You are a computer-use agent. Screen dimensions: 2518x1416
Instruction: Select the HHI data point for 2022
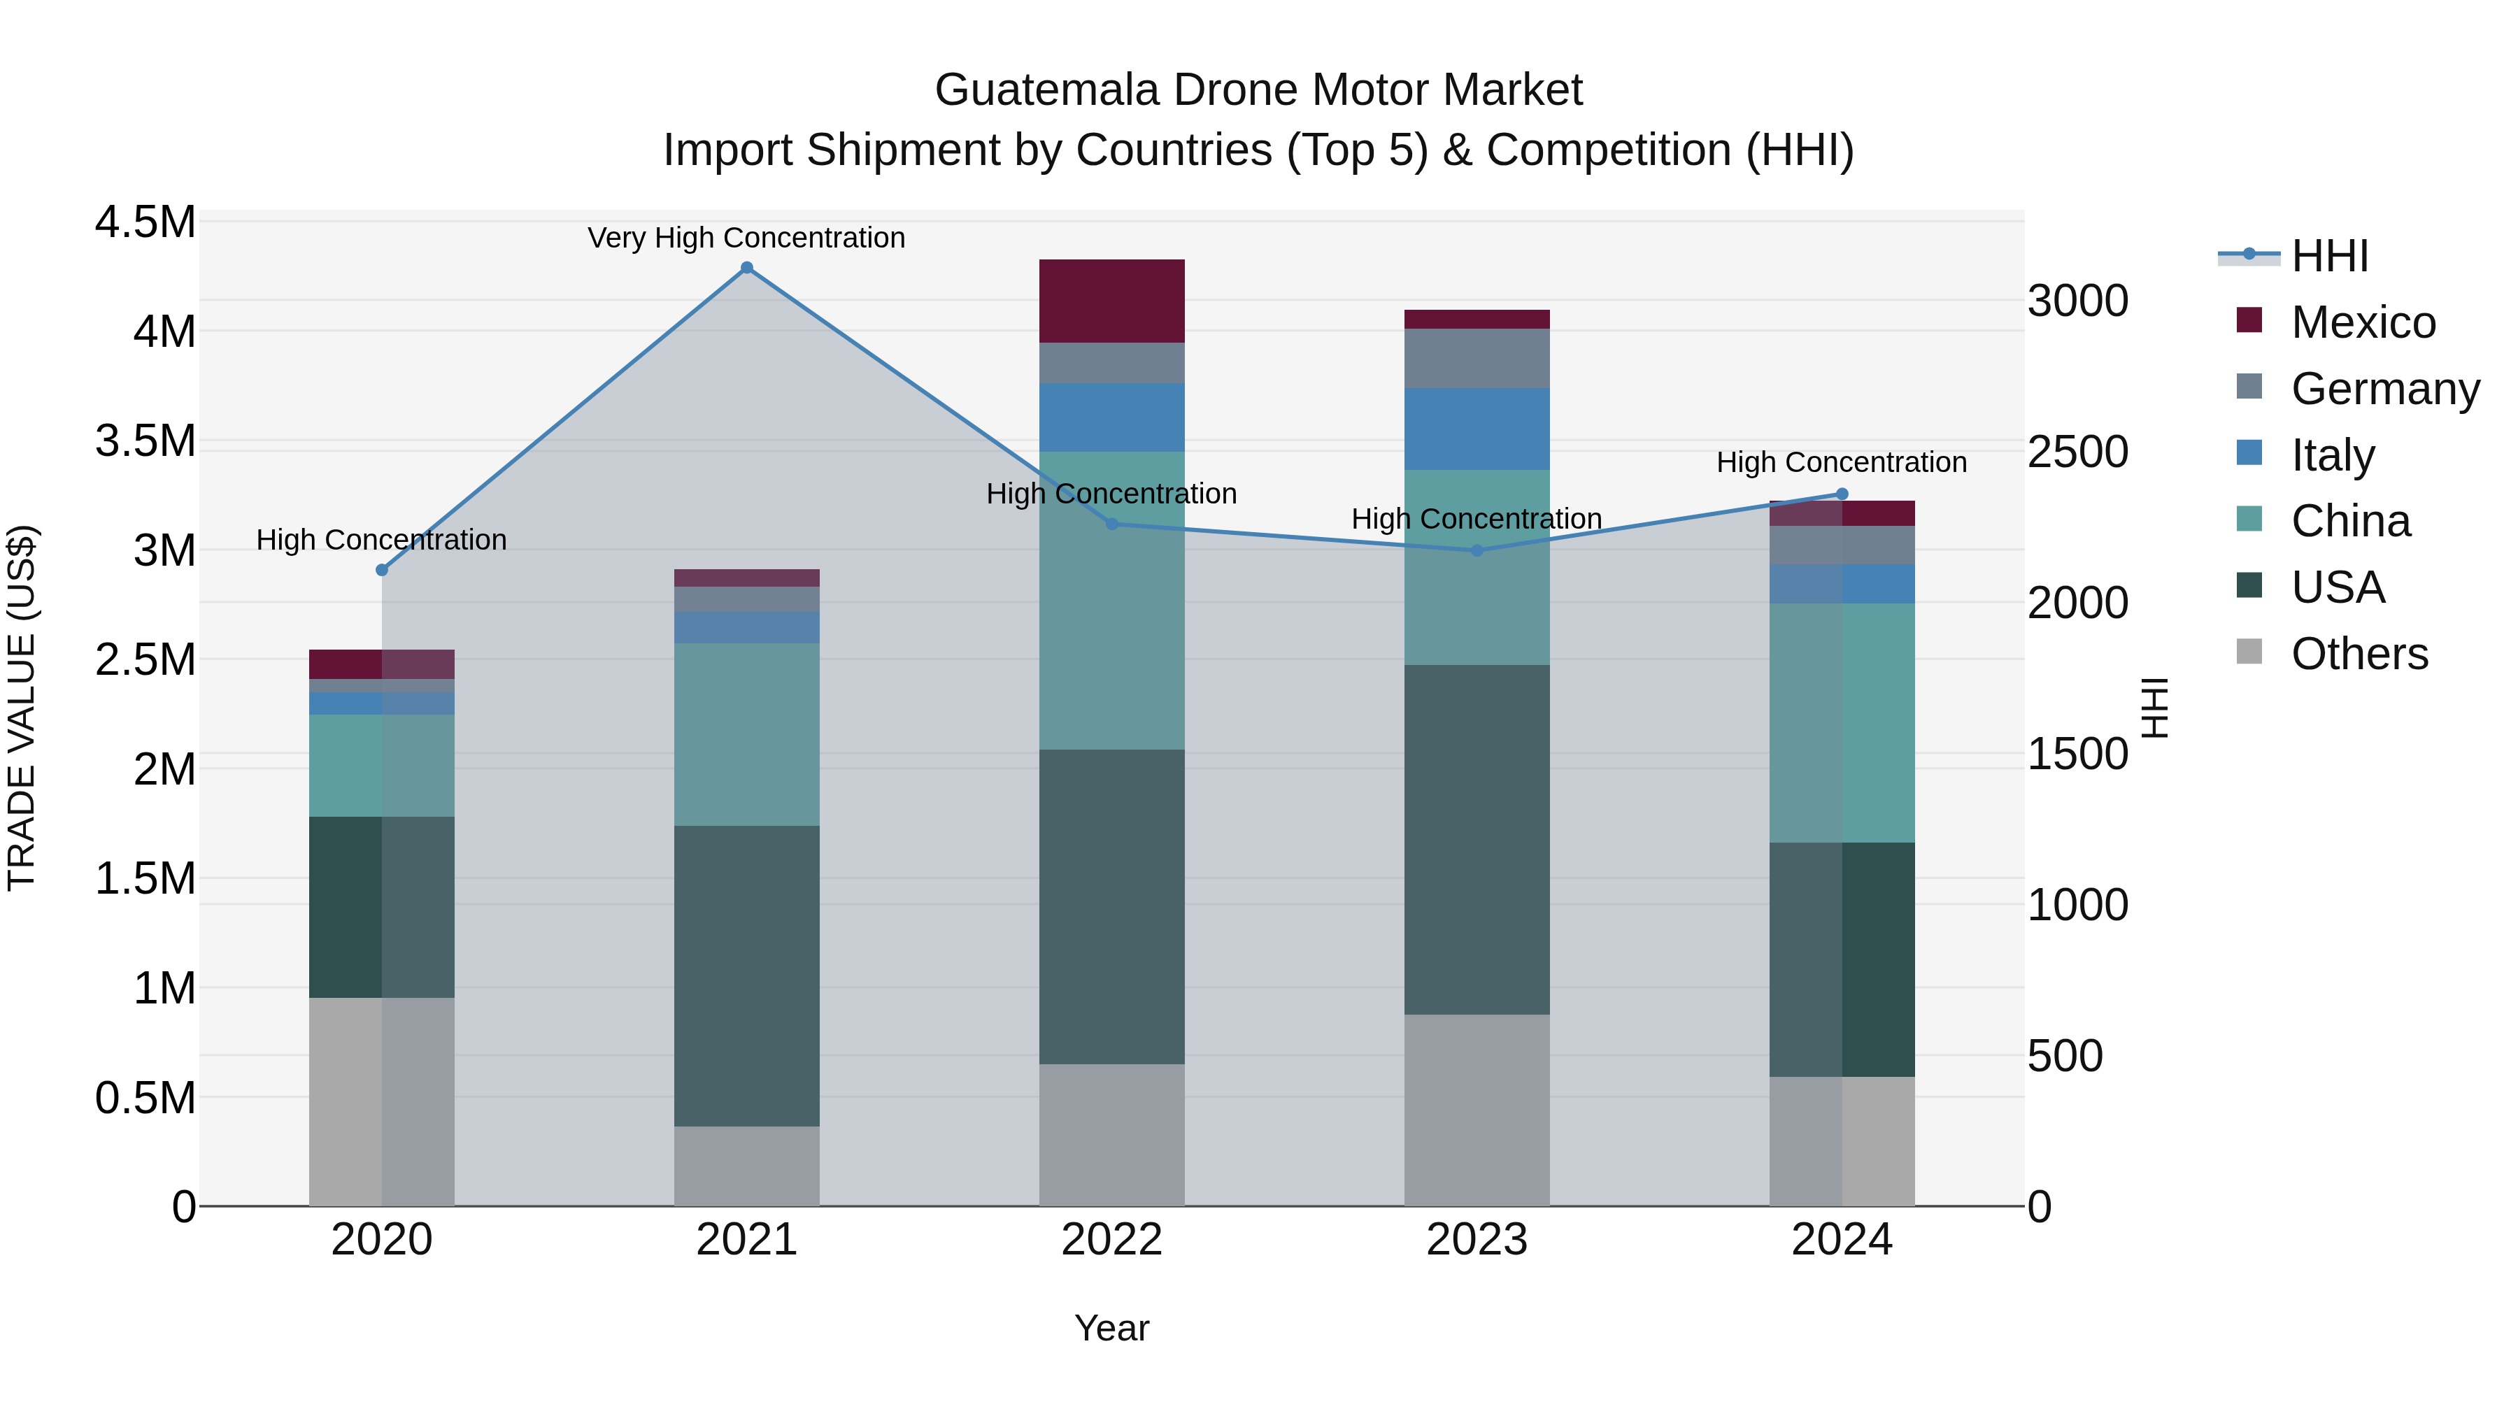(x=1111, y=524)
